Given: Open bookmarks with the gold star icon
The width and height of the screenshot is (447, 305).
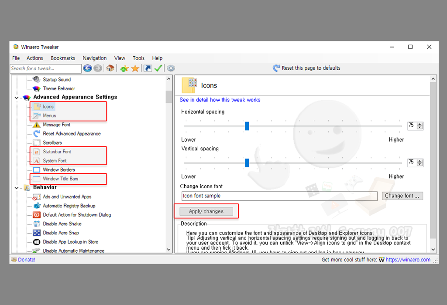Looking at the screenshot, I should 135,68.
